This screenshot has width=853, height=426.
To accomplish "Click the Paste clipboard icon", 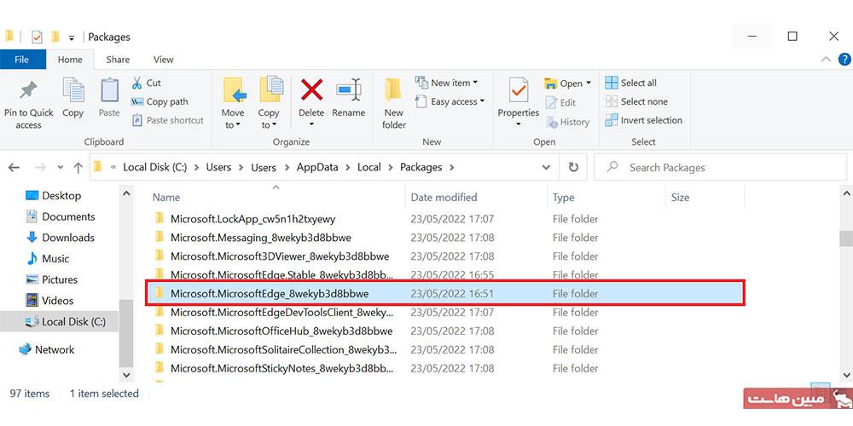I will (x=109, y=89).
